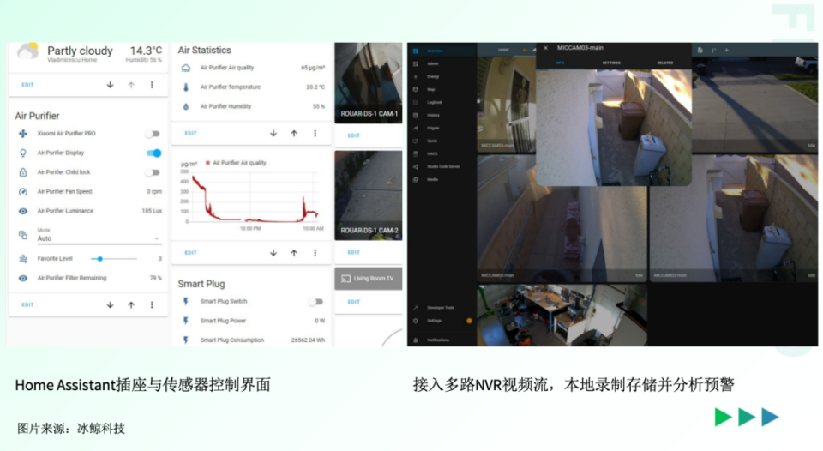Move the Air Statistics card down

click(x=273, y=134)
